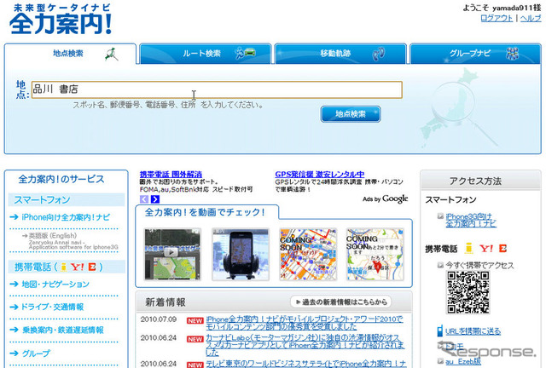Focus the 地点 search input field

pyautogui.click(x=217, y=89)
